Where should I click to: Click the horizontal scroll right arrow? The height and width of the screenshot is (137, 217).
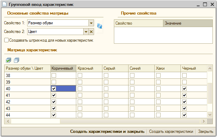click(203, 121)
